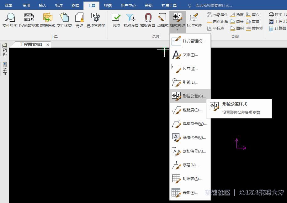This screenshot has width=287, height=203.
Task: Click the 数据迁移 data migration icon
Action: coord(47,20)
